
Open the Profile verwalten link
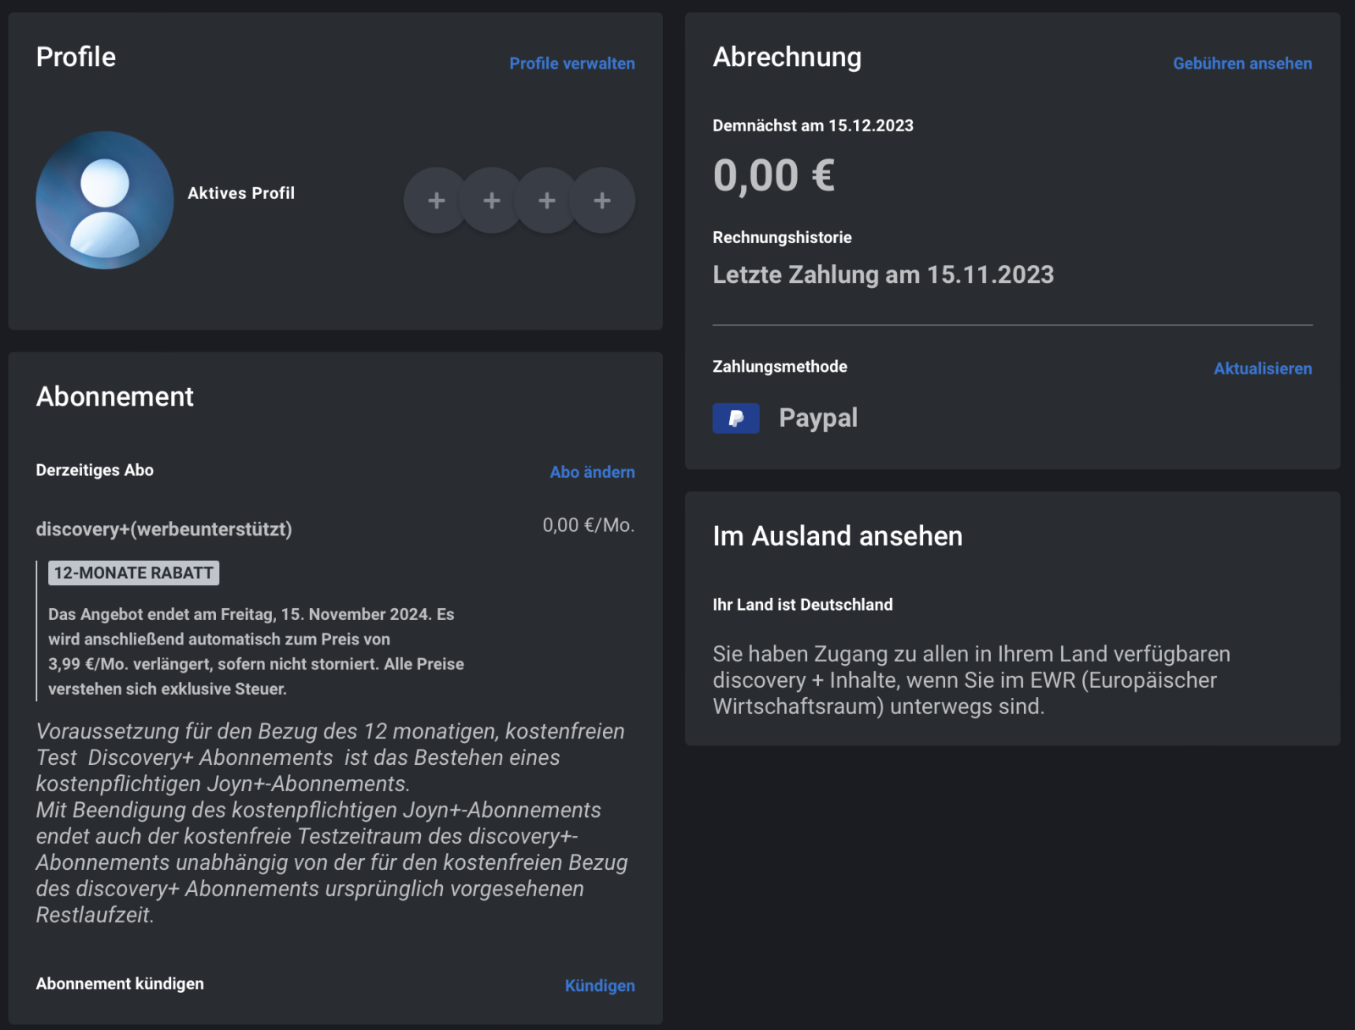(572, 64)
